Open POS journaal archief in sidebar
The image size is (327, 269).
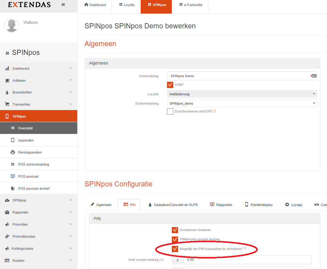click(39, 188)
